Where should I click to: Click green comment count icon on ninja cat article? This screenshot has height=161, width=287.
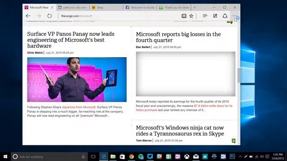[x=234, y=141]
